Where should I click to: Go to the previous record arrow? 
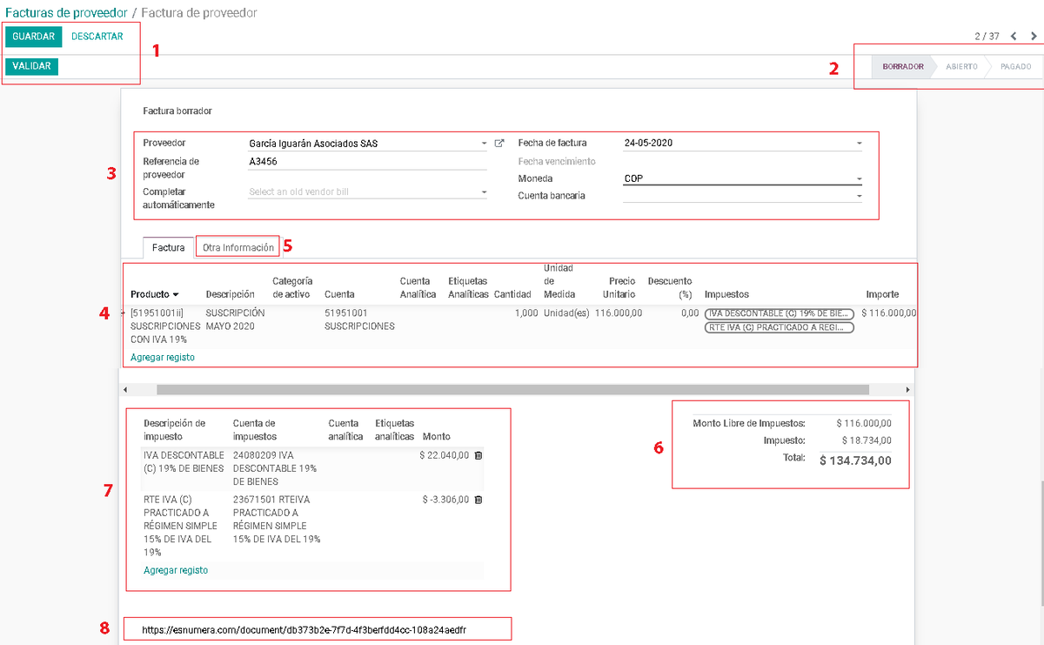pyautogui.click(x=1014, y=37)
